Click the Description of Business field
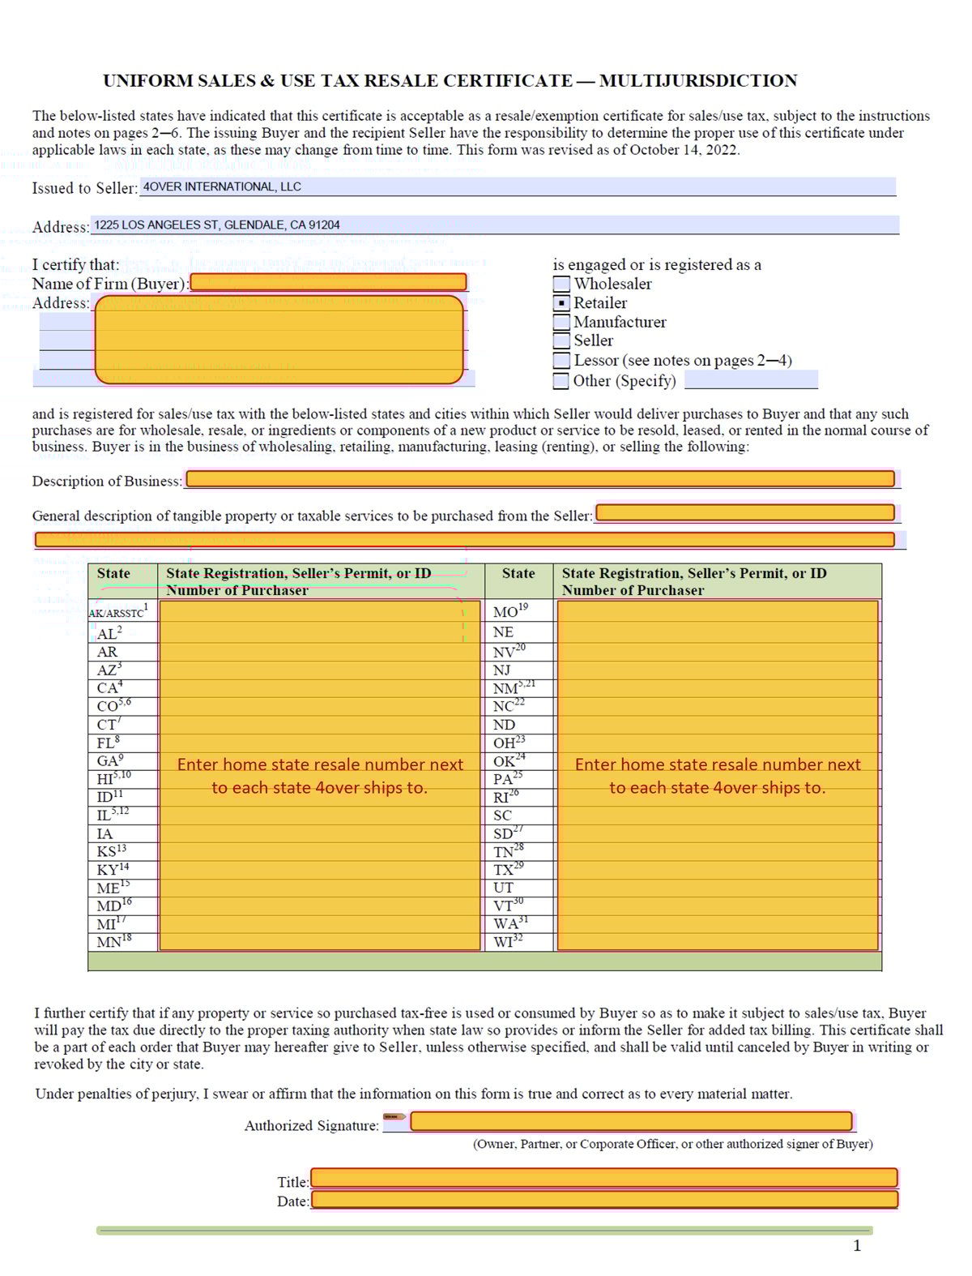This screenshot has width=972, height=1276. click(x=540, y=479)
